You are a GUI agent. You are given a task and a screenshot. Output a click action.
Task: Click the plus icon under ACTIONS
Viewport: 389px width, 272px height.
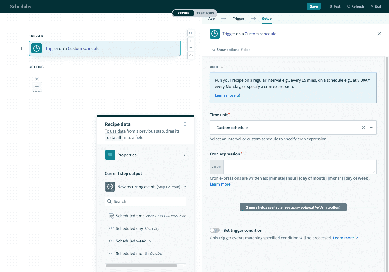(37, 87)
